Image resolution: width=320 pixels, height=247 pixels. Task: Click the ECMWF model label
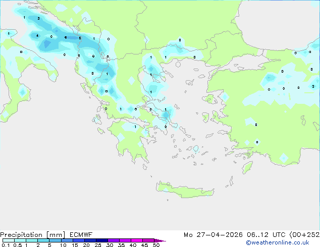tap(81, 234)
